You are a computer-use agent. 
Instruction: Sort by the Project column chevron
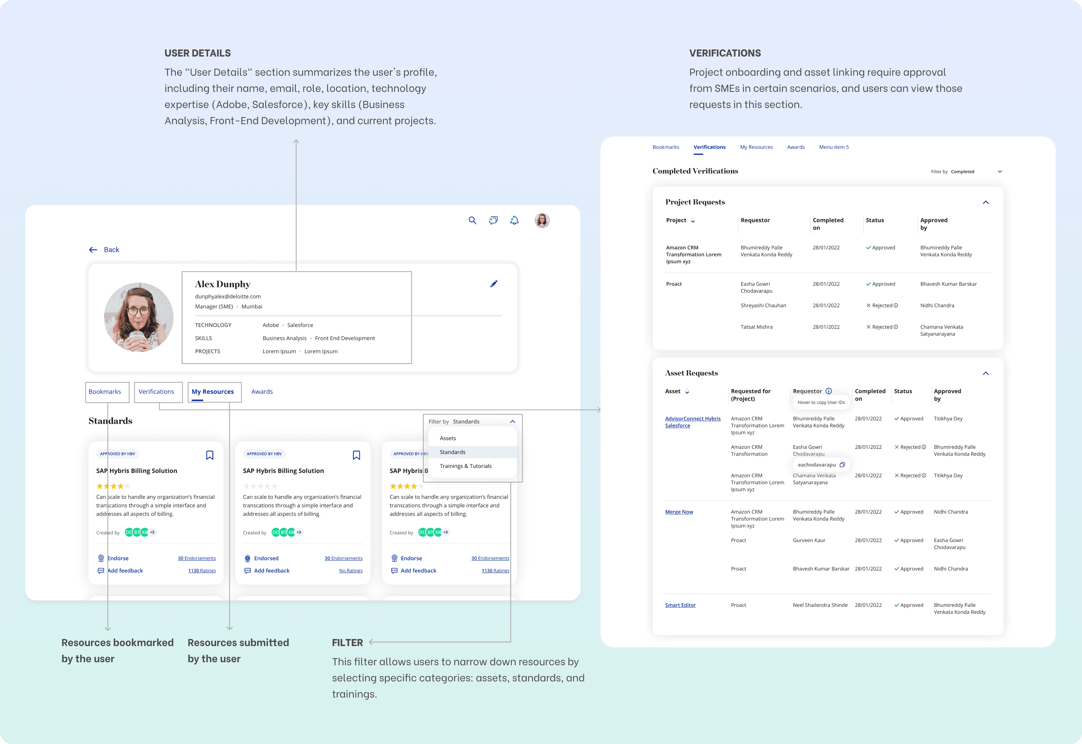click(x=693, y=221)
